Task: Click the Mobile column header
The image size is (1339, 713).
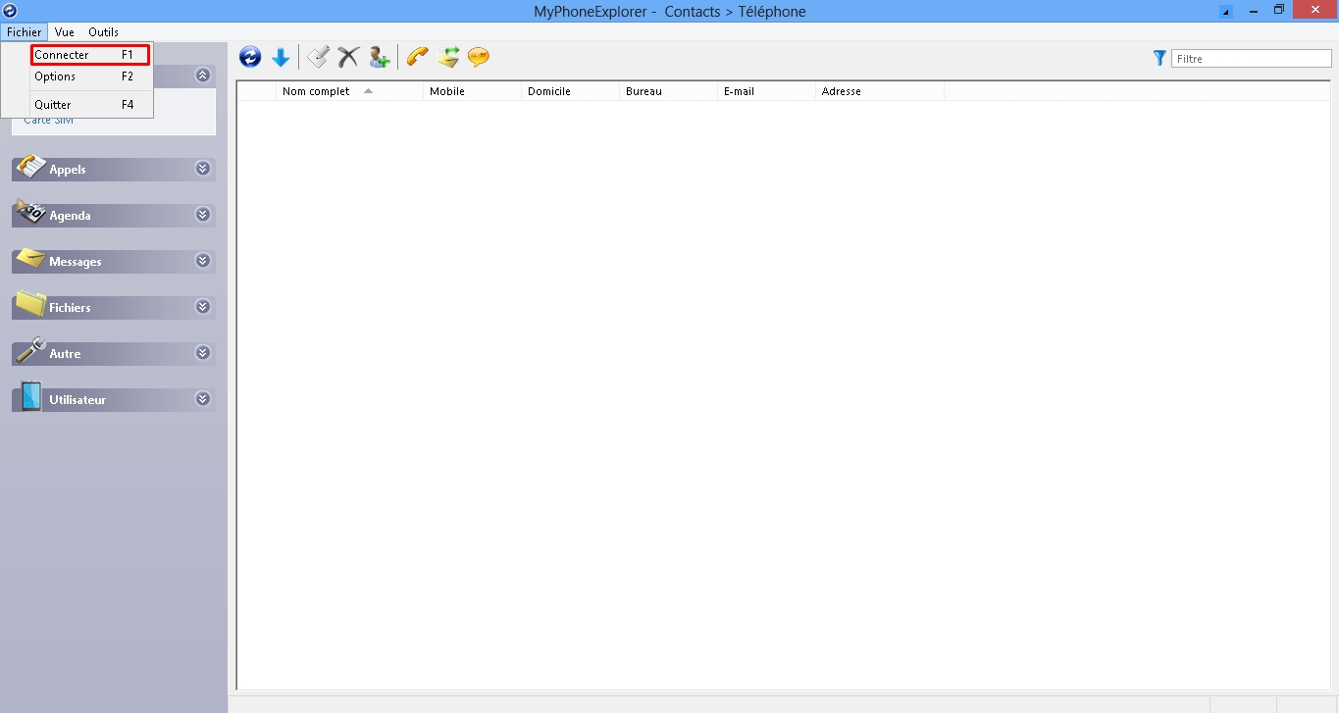Action: (447, 91)
